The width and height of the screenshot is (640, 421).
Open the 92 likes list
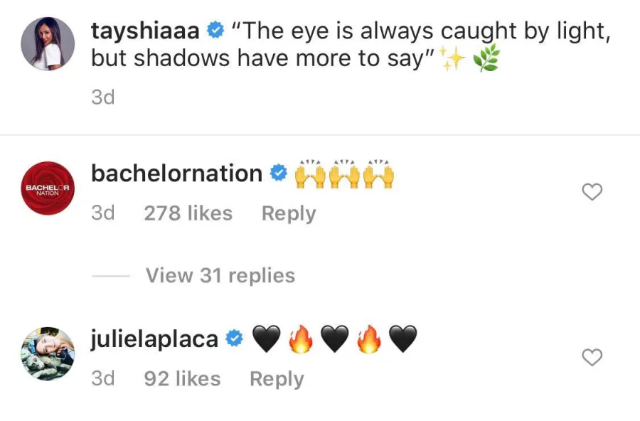coord(181,378)
